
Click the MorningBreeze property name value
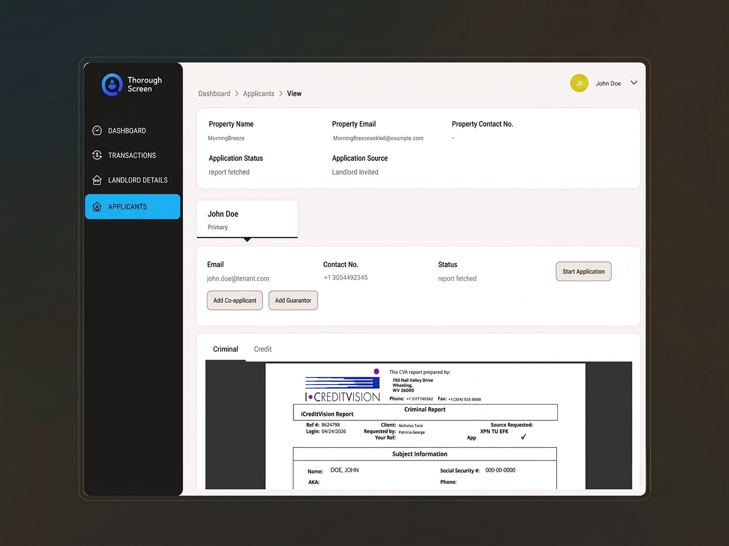[226, 138]
